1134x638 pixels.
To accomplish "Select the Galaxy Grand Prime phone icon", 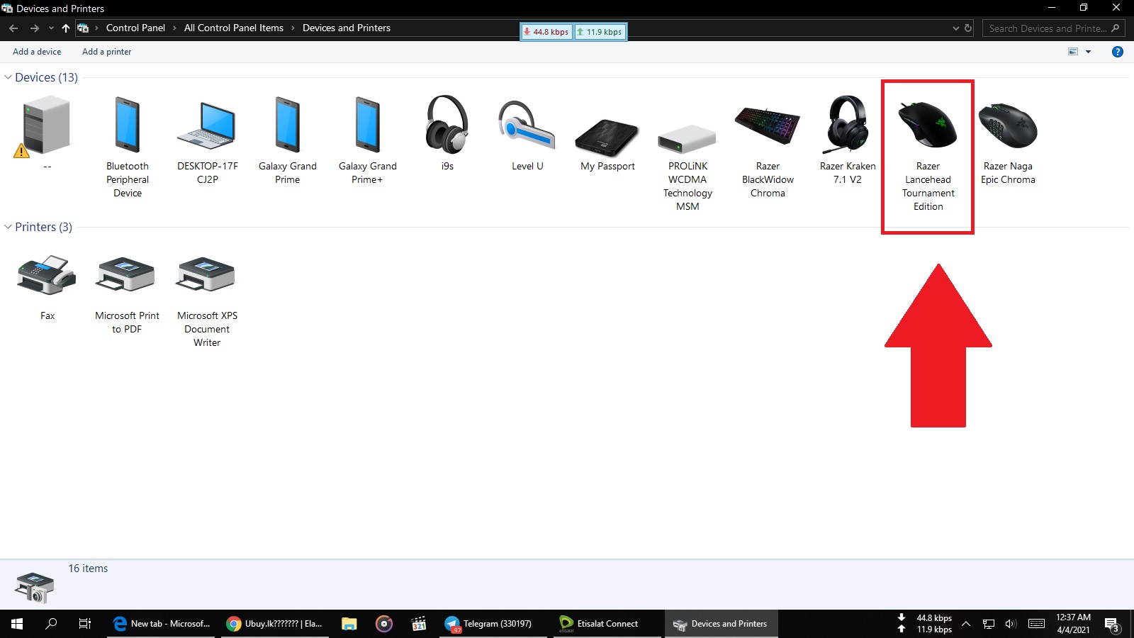I will click(x=287, y=126).
